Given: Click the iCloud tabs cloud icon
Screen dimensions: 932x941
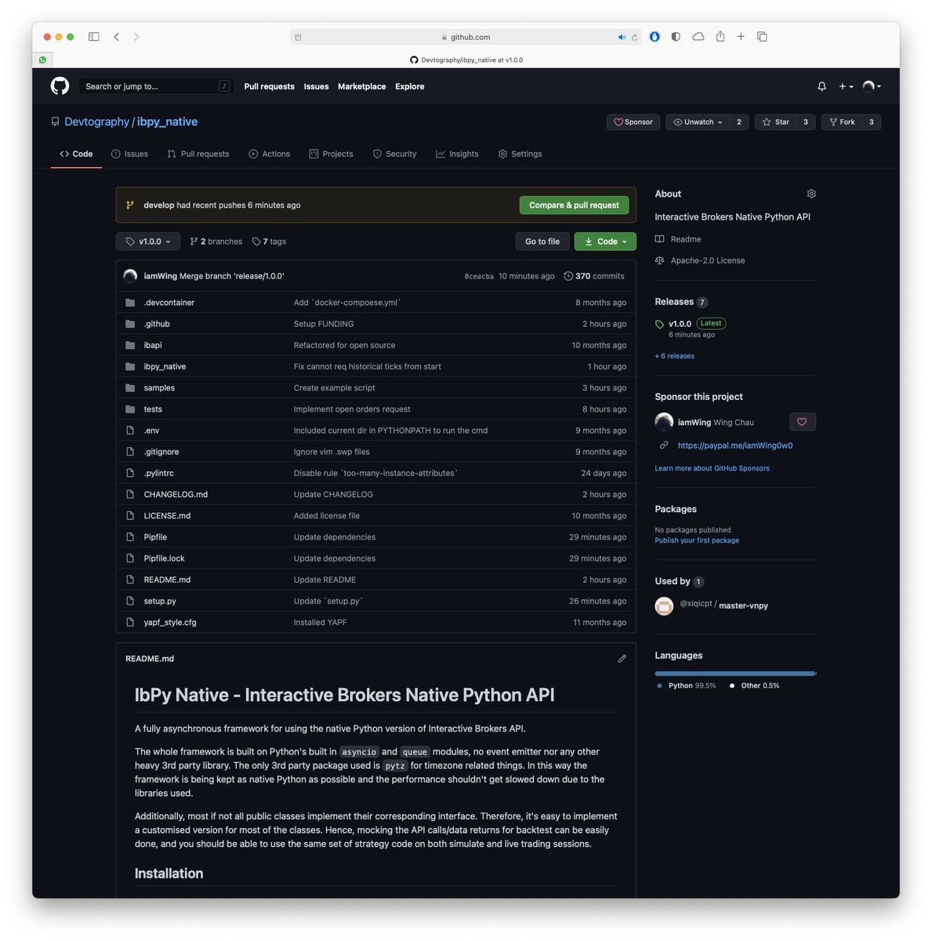Looking at the screenshot, I should tap(698, 36).
